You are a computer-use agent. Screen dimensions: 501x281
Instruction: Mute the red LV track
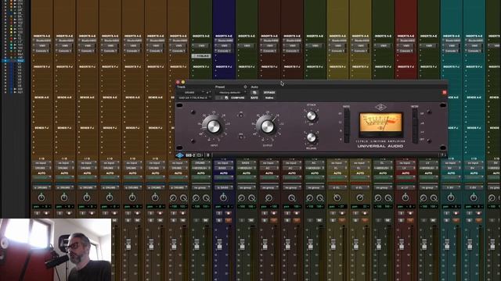pos(410,220)
